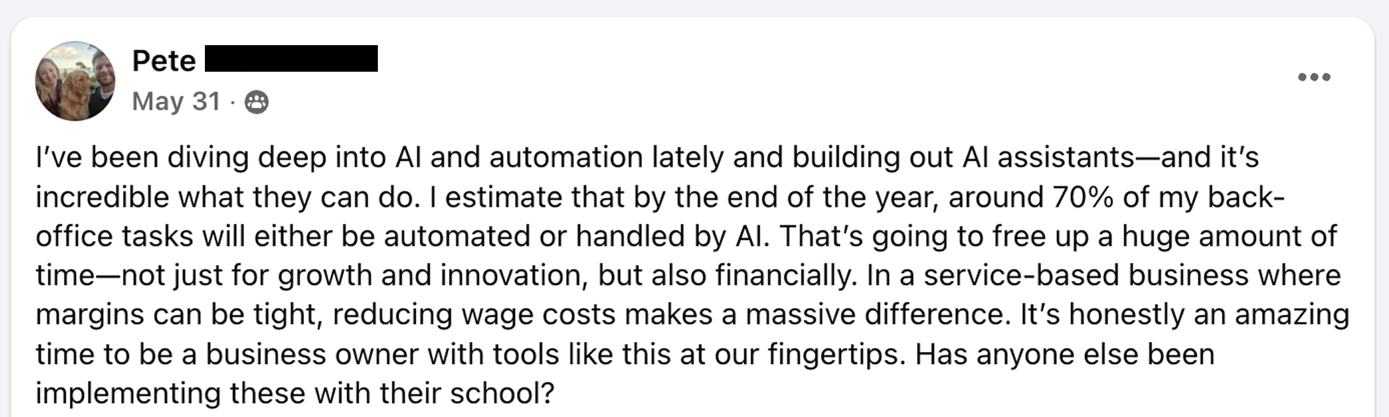
Task: Click the word "automation" in first line
Action: pyautogui.click(x=566, y=158)
